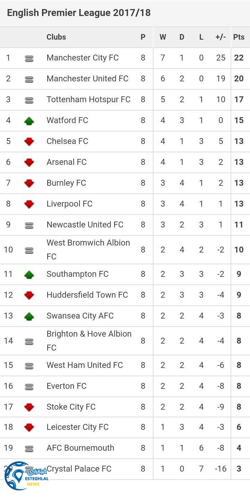Click Southampton FC green up arrow icon
This screenshot has height=498, width=250.
29,274
